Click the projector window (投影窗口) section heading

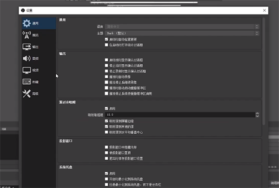click(66, 141)
